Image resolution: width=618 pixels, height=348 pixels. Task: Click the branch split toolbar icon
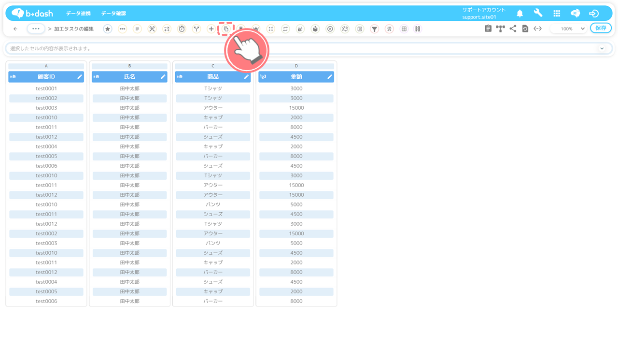pos(197,29)
